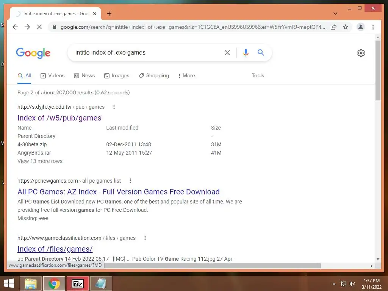Viewport: 388px width, 291px height.
Task: Click the network tray icon
Action: coord(343,284)
